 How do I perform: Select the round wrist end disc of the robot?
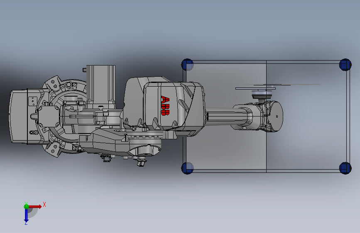[276, 116]
